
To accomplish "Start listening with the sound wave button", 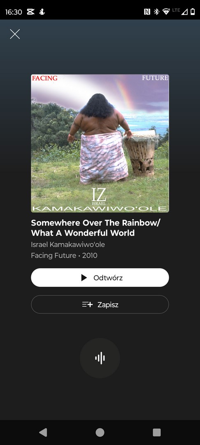I will 100,358.
